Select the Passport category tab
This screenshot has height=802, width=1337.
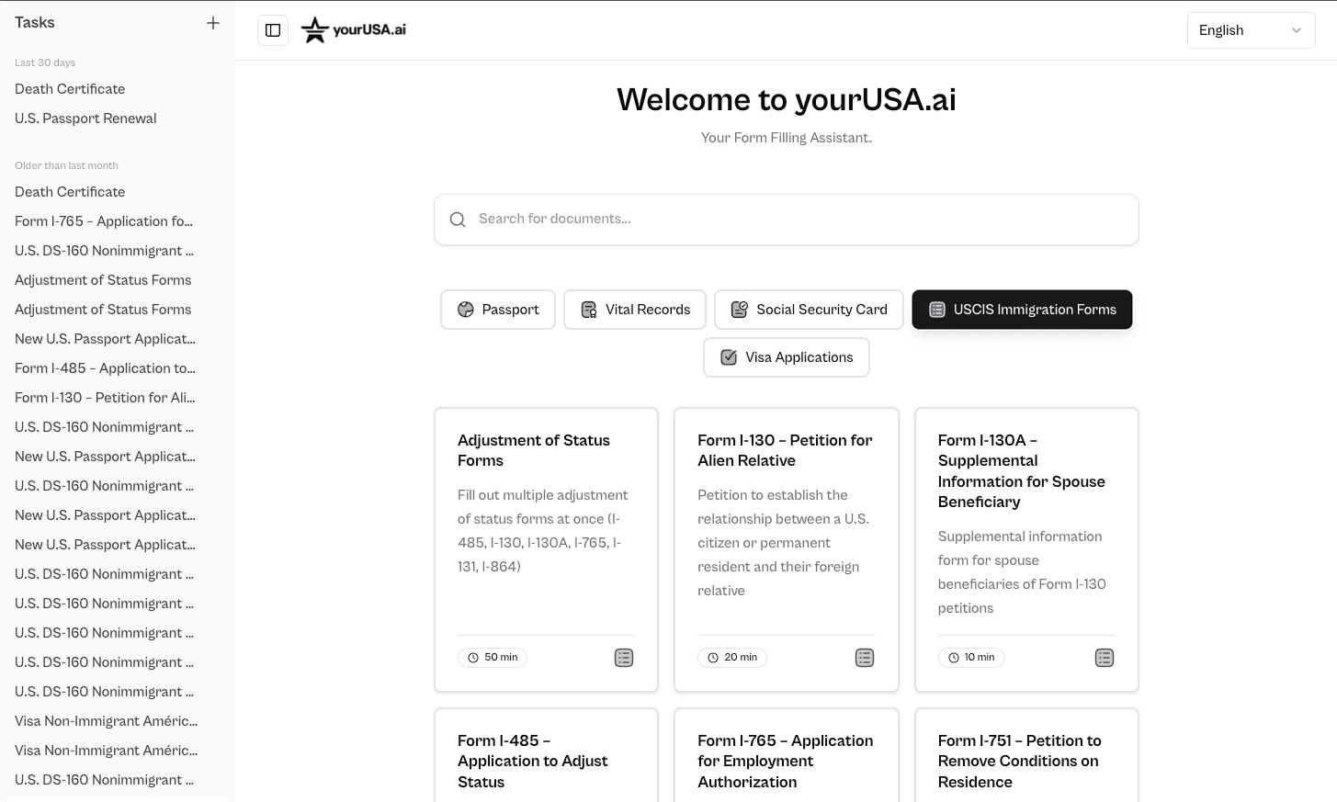click(498, 310)
